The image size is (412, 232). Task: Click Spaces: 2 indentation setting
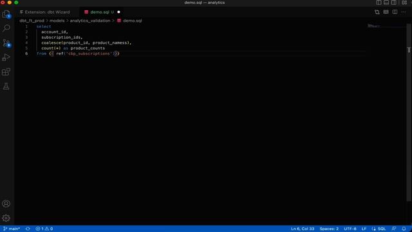tap(329, 229)
